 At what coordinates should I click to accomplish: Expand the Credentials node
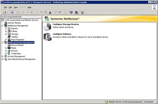[x=6, y=54]
